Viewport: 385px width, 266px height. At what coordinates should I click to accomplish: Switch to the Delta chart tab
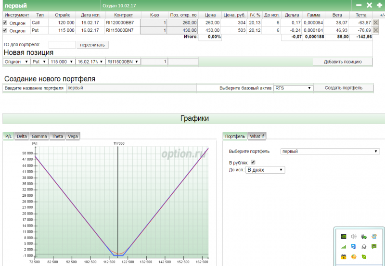[x=22, y=136]
